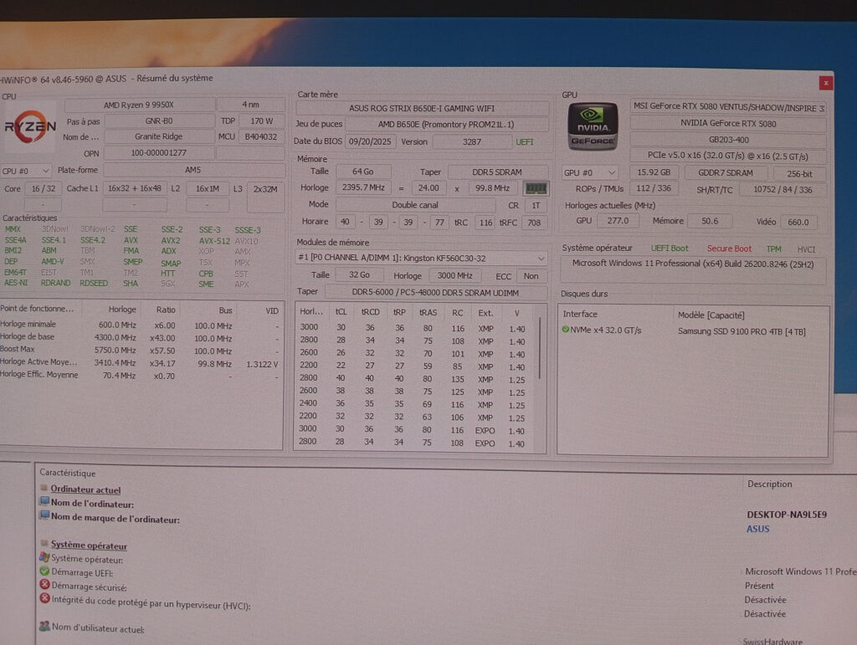Click the icon beside Nom de marque de l'ordinateur
Screen dimensions: 857x645
[44, 515]
